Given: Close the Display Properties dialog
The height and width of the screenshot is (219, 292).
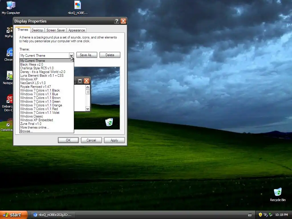Looking at the screenshot, I should pyautogui.click(x=123, y=21).
